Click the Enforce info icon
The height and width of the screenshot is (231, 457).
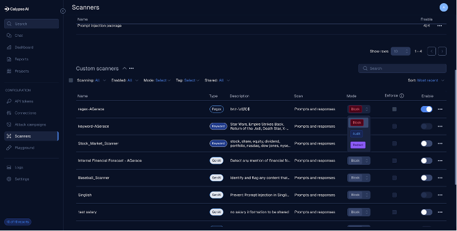[x=402, y=96]
